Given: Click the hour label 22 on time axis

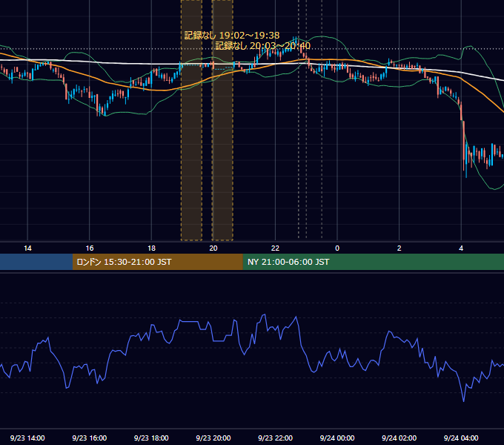Looking at the screenshot, I should (x=275, y=248).
